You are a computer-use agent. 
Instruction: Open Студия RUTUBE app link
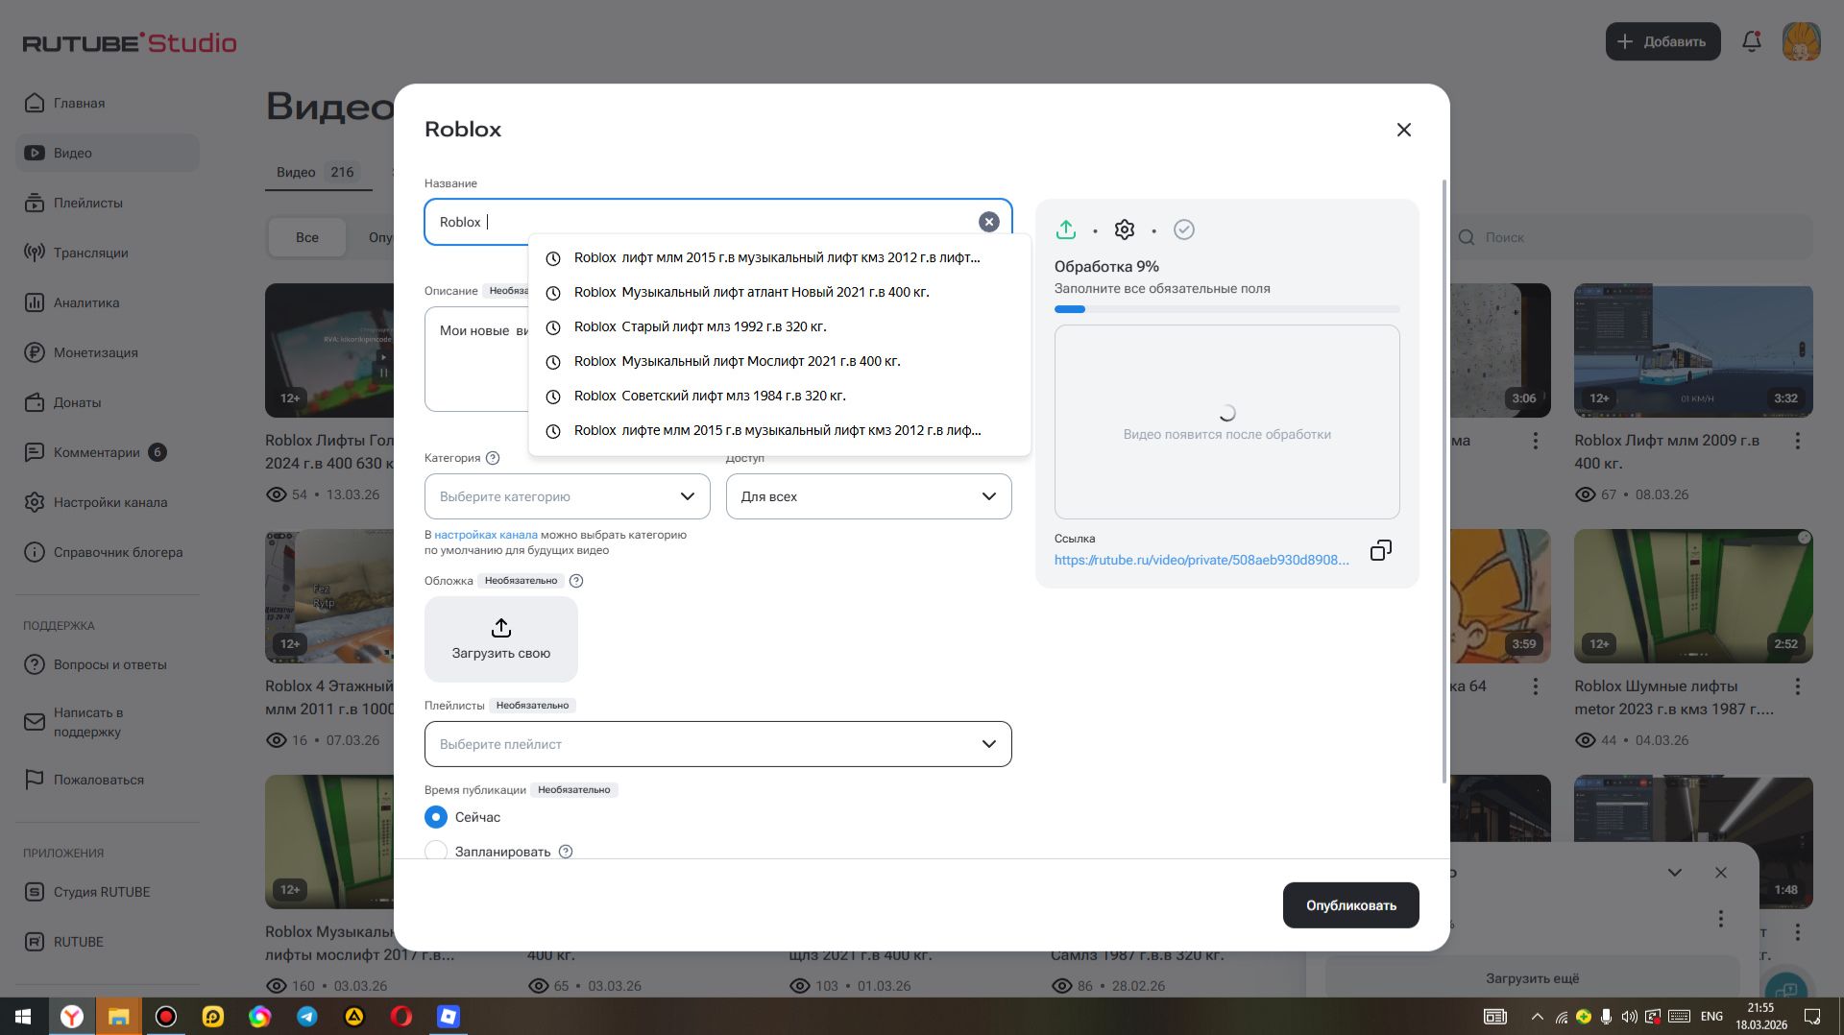(108, 892)
